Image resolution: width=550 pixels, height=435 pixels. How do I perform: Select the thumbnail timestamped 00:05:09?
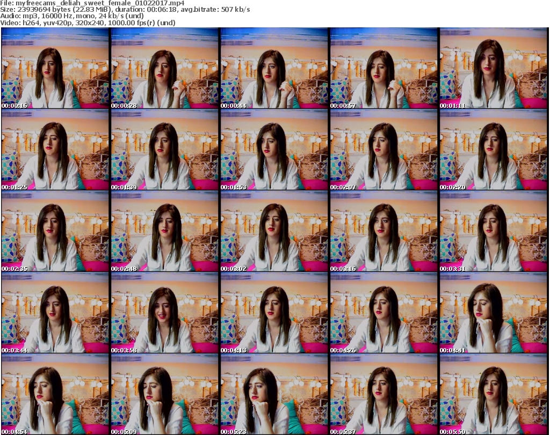click(164, 394)
